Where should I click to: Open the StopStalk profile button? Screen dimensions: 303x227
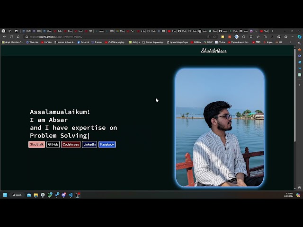36,144
